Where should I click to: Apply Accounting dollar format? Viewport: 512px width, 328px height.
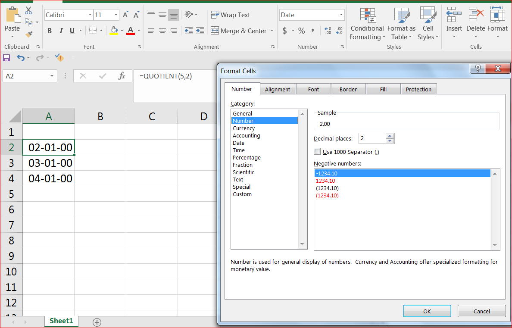pos(285,31)
